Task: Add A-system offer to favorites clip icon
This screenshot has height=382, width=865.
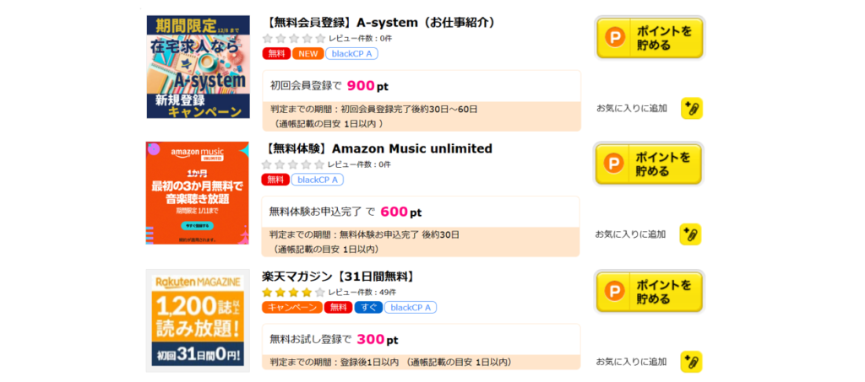Action: pyautogui.click(x=692, y=109)
